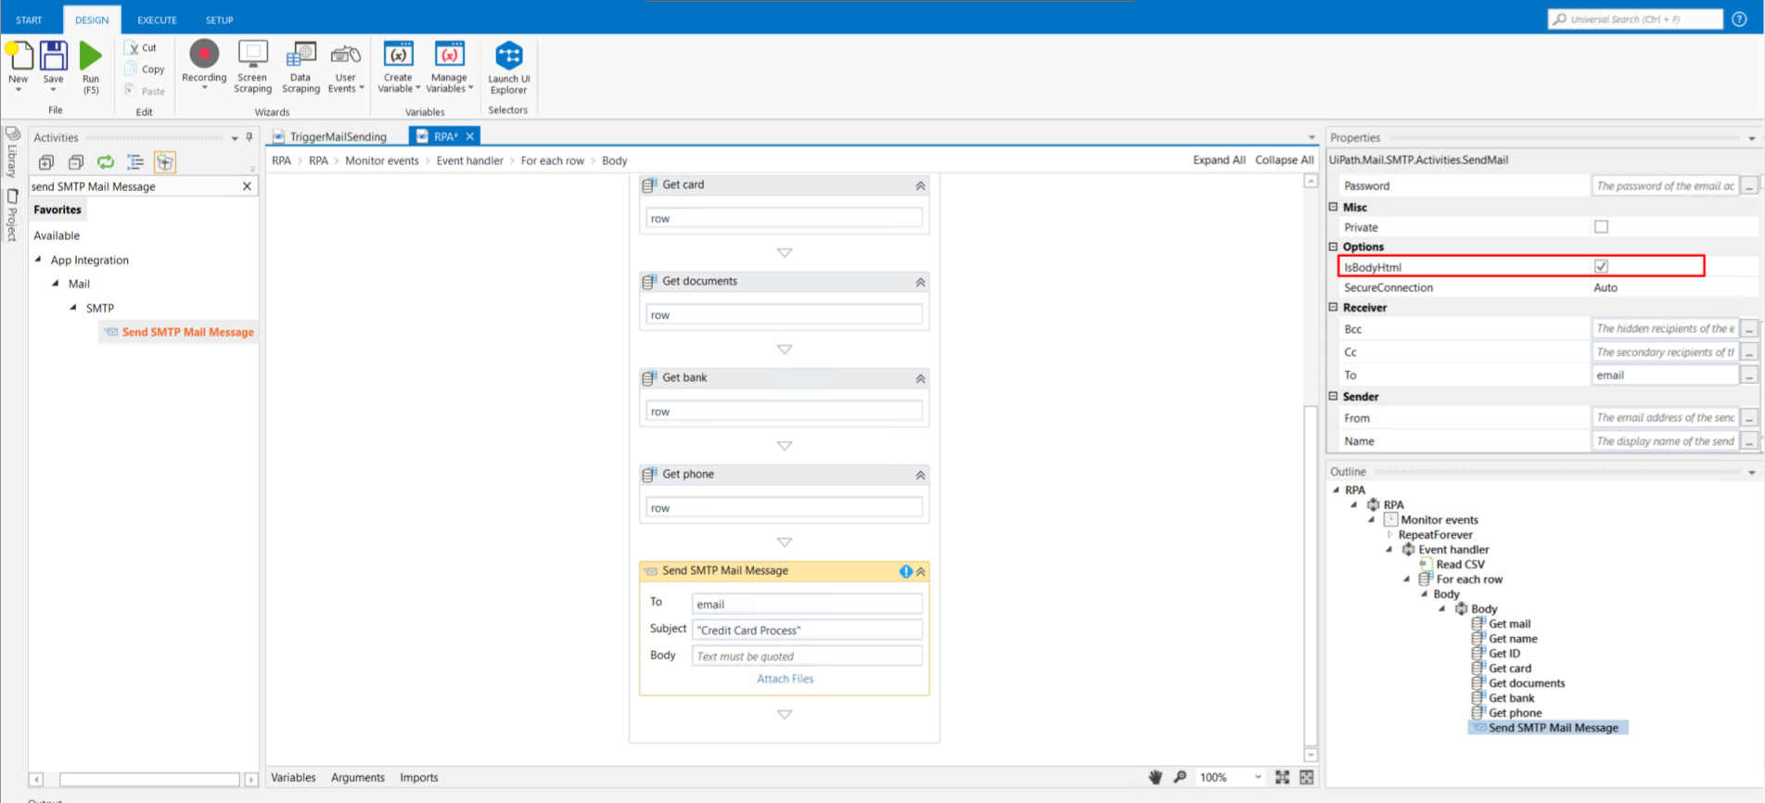Click the pan hand tool icon
This screenshot has width=1765, height=803.
pyautogui.click(x=1156, y=777)
